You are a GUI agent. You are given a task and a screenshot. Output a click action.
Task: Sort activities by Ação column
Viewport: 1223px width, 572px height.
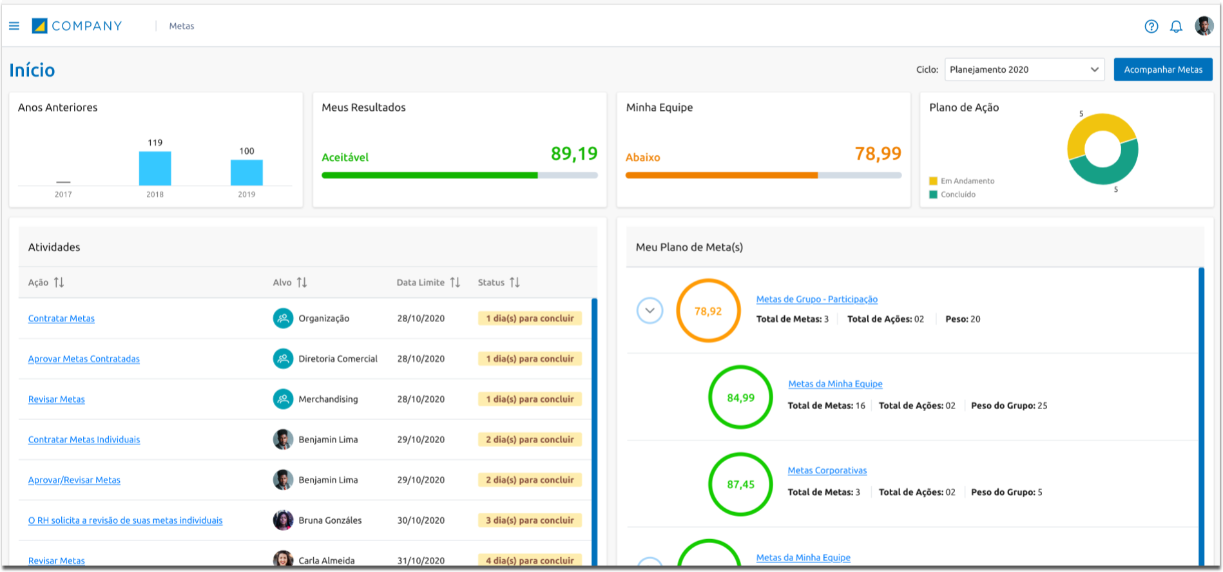point(59,282)
